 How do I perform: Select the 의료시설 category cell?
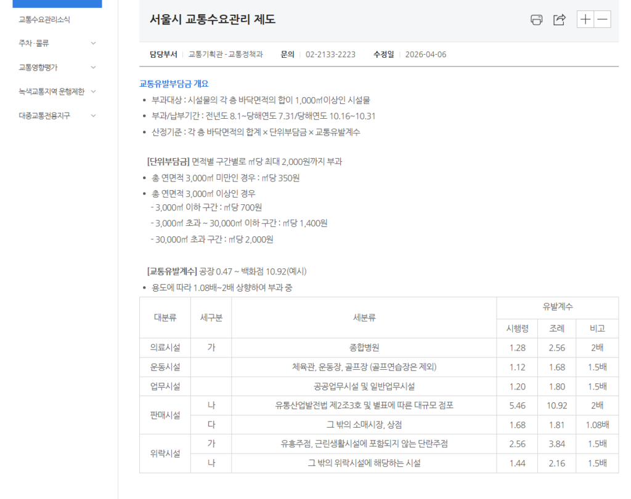coord(165,348)
